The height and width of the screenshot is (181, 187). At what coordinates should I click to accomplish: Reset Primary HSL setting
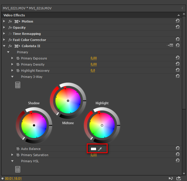[x=177, y=160]
